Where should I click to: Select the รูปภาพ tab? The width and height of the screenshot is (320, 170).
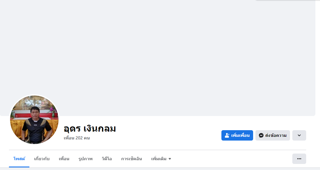[x=86, y=159]
